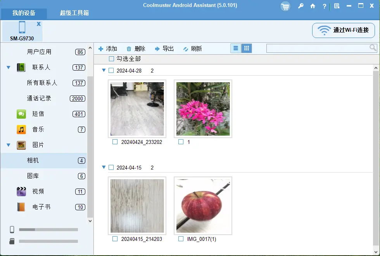Click 刷新 to refresh the list
380x256 pixels.
(192, 49)
